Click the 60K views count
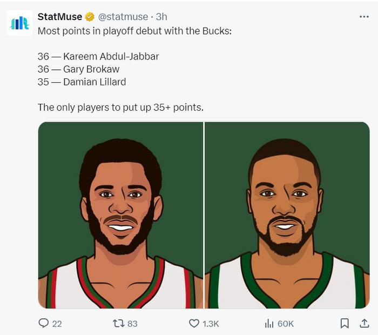 [285, 324]
